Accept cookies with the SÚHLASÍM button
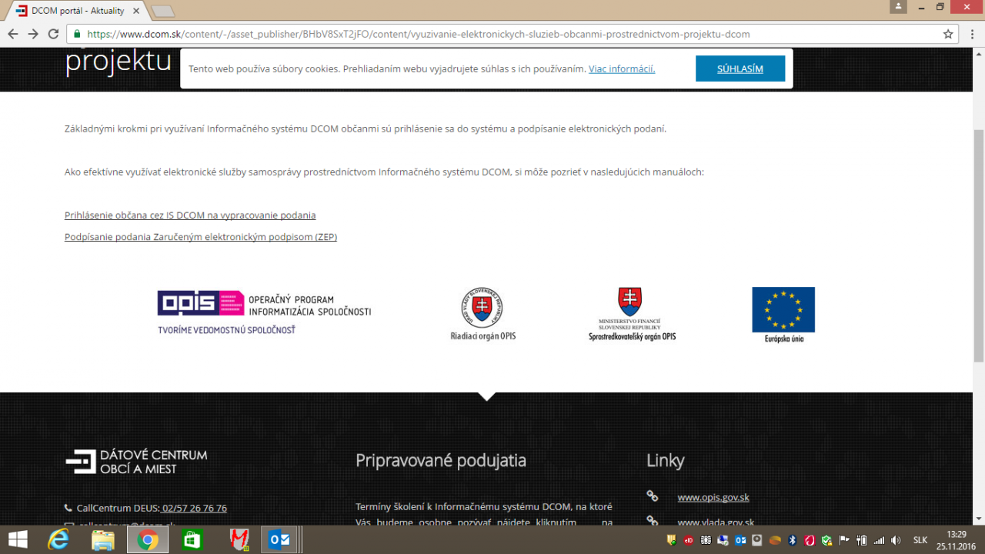This screenshot has height=554, width=985. [740, 68]
